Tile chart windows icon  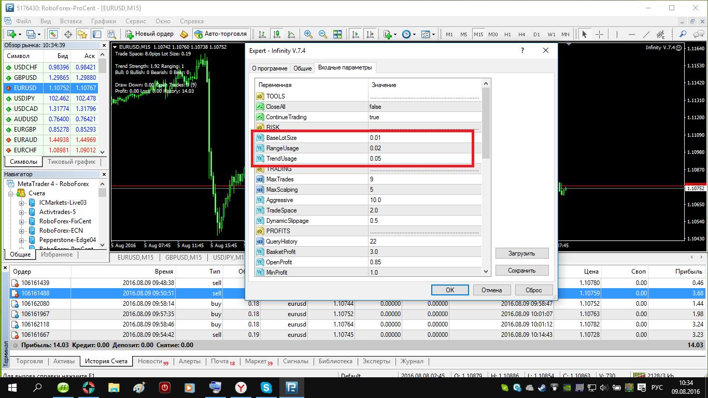coord(337,34)
